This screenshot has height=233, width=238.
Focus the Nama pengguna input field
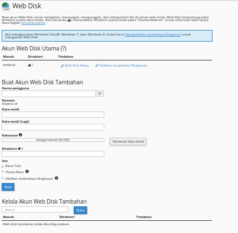(x=49, y=94)
